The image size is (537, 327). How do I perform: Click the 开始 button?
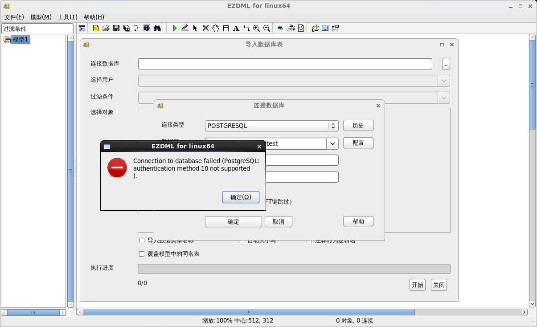pyautogui.click(x=418, y=285)
